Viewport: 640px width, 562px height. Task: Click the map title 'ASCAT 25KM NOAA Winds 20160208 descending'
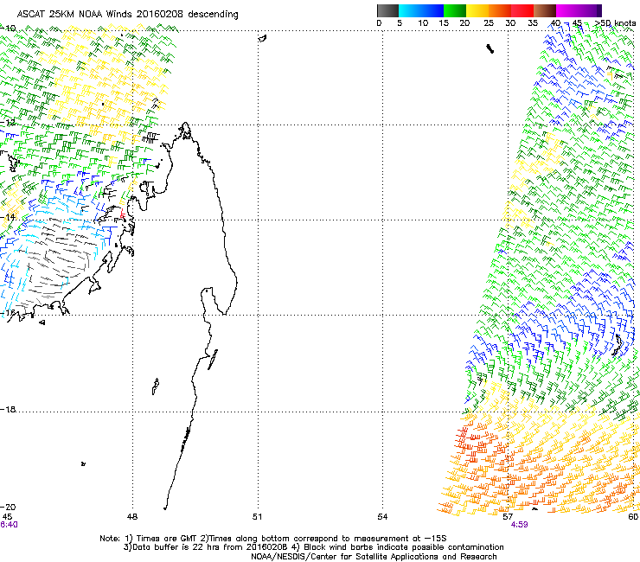click(127, 15)
